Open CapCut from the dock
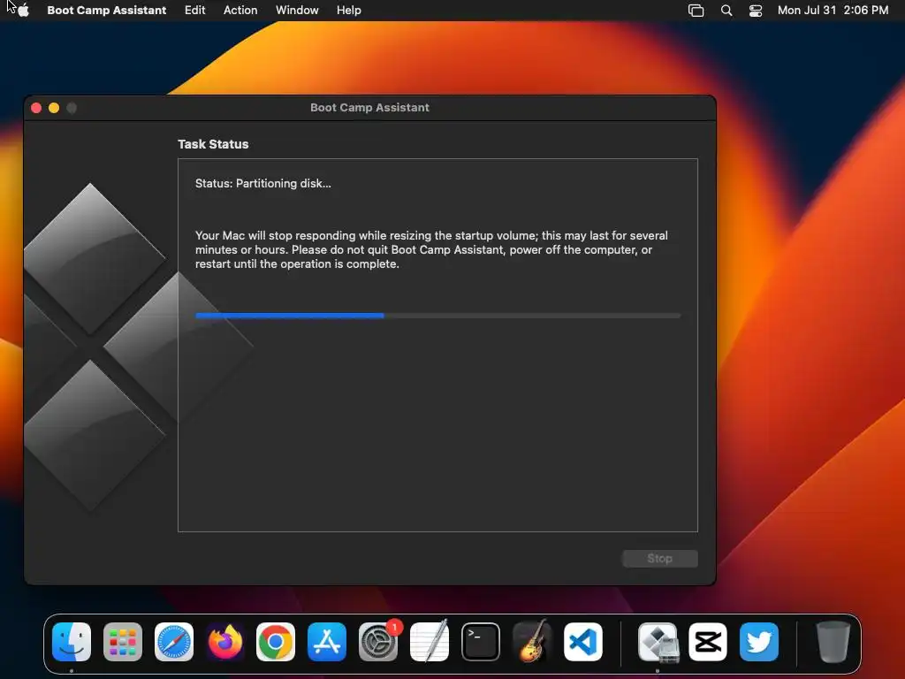This screenshot has width=905, height=679. point(708,642)
